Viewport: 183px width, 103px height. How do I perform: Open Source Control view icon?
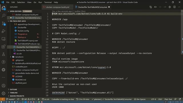pos(3,23)
